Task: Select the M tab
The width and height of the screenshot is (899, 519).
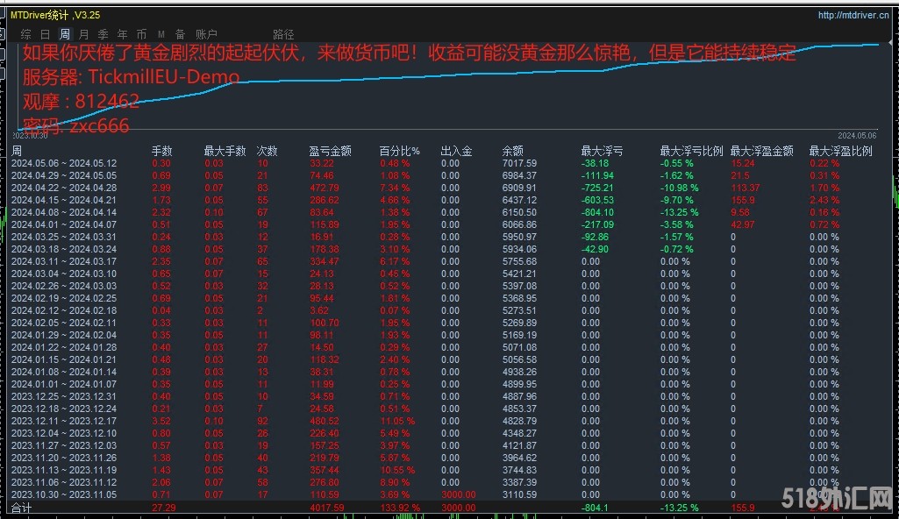Action: coord(161,34)
